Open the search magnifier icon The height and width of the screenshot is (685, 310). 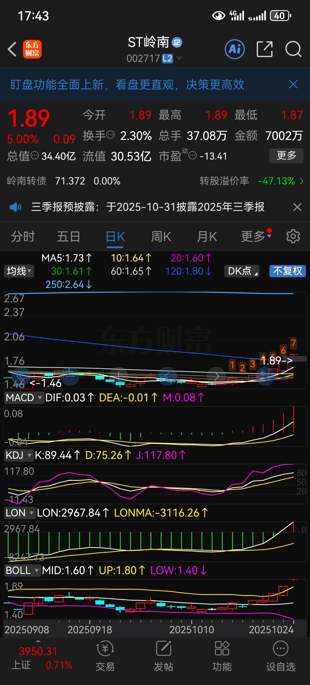point(293,49)
